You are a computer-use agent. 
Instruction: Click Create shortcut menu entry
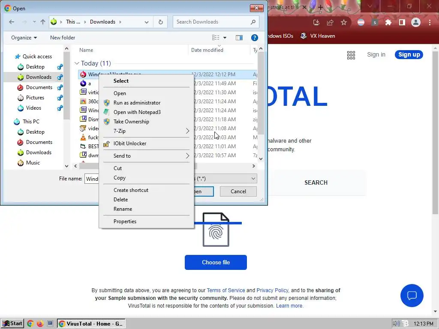coord(147,190)
